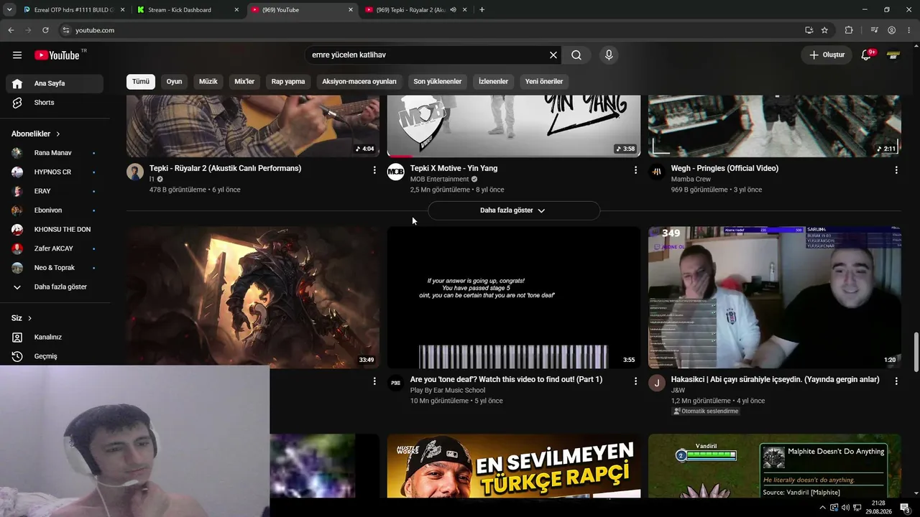Screen dimensions: 920x517
Task: Open Ana Sayfa in the sidebar
Action: point(55,83)
